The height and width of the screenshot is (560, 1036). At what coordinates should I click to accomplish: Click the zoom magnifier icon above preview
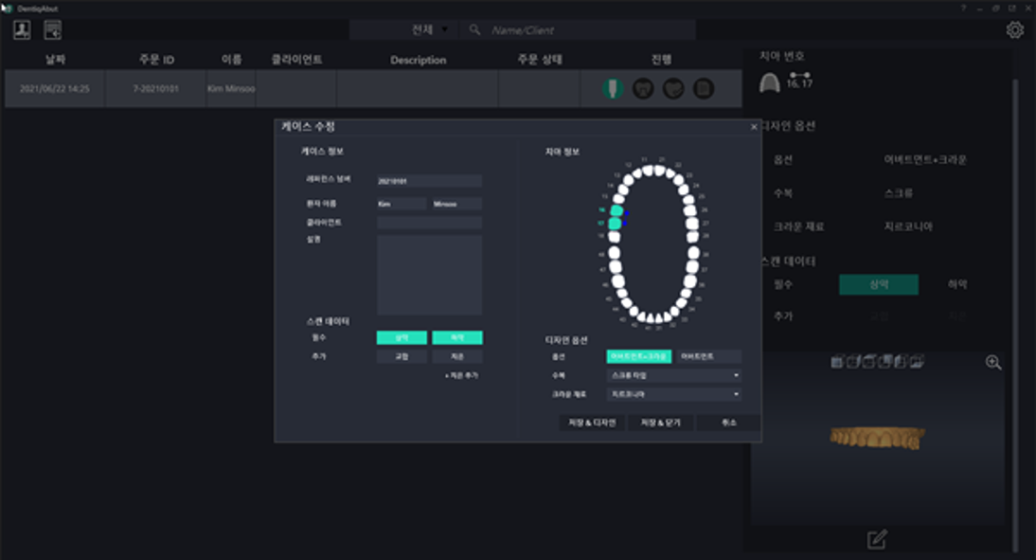coord(993,362)
